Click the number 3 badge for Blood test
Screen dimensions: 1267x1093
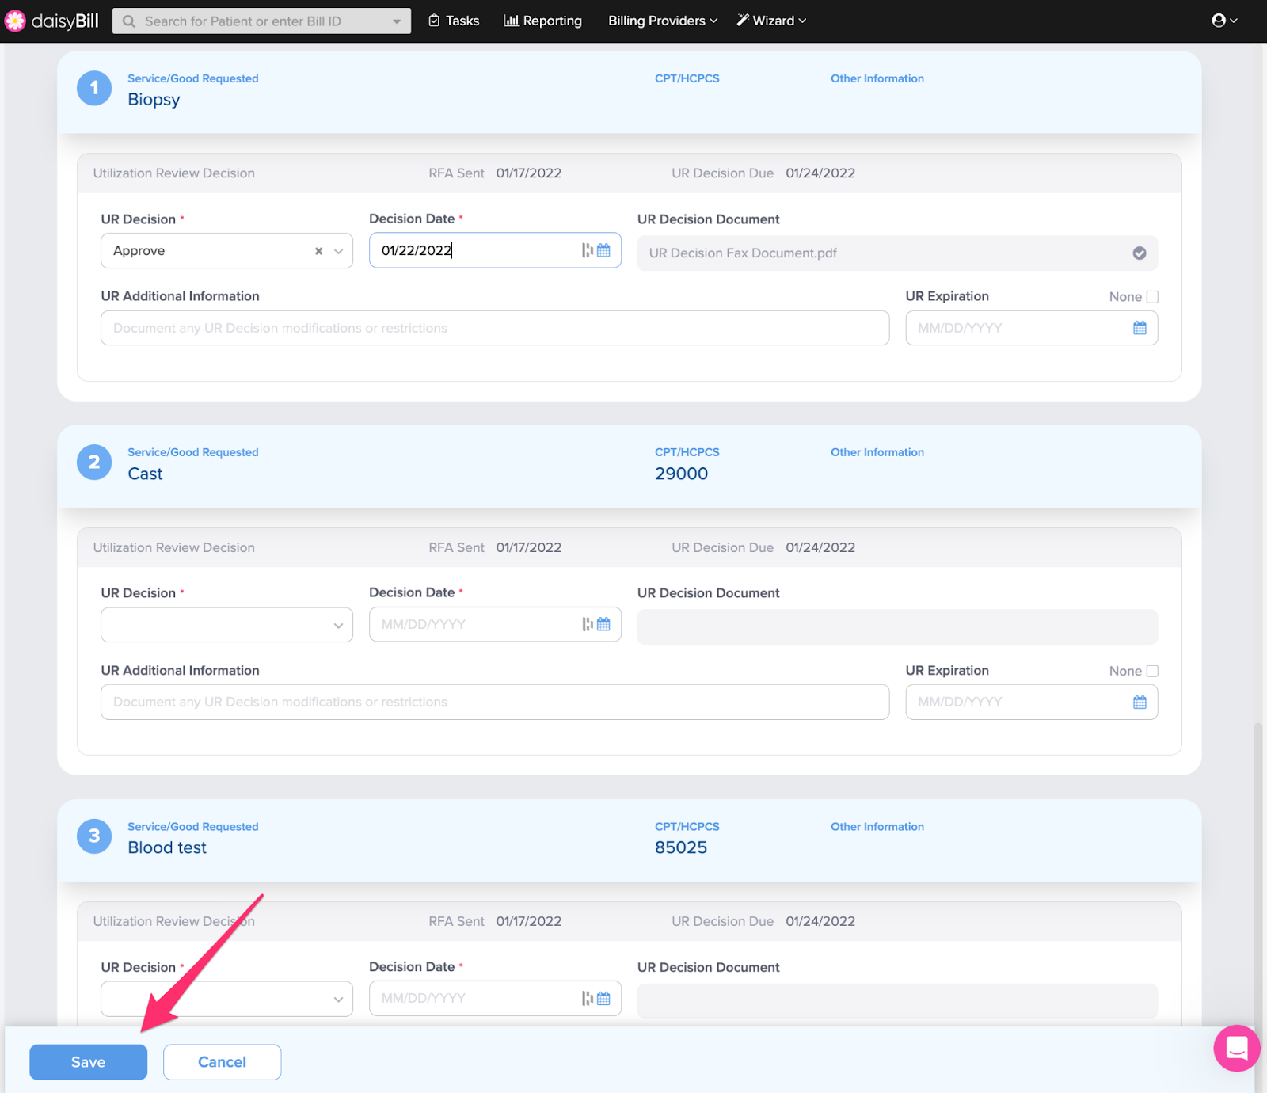[94, 836]
